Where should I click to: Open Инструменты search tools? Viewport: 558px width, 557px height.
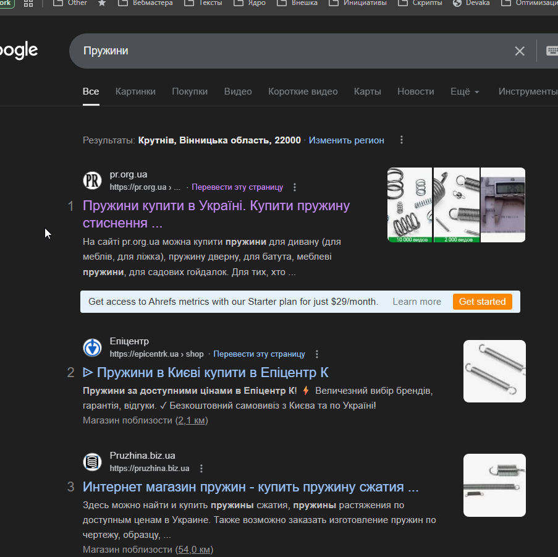click(x=528, y=91)
